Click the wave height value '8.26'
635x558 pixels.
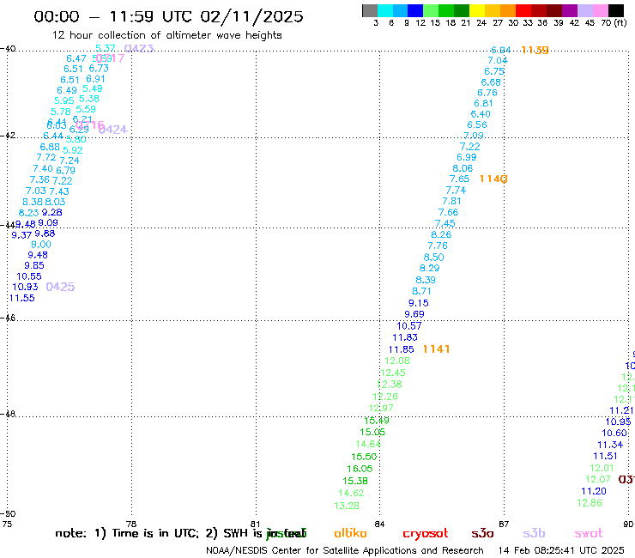click(441, 234)
